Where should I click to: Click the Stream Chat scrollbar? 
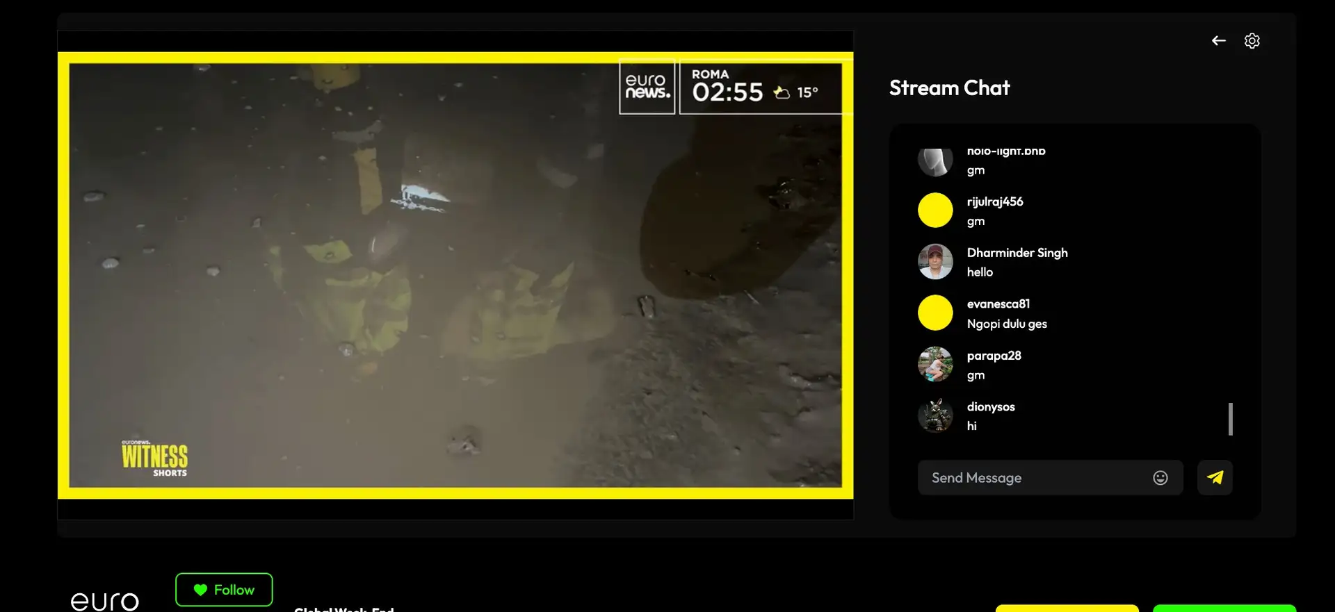[1230, 419]
